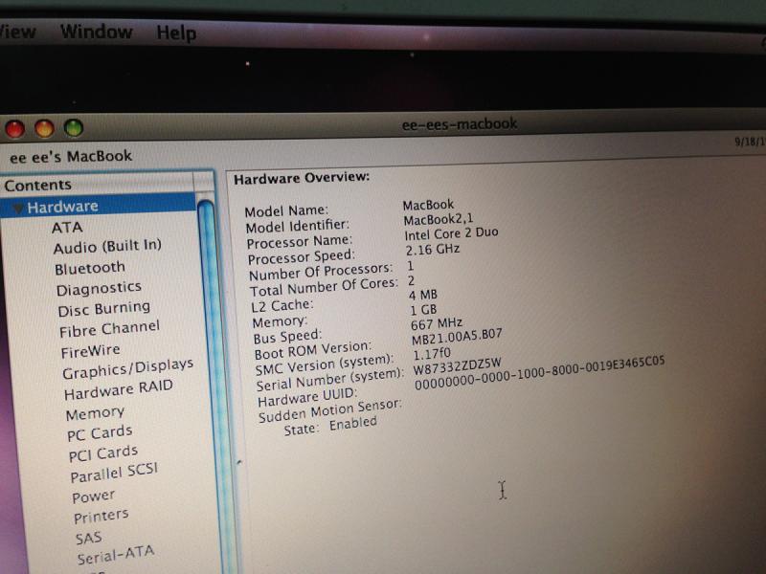Select PCI Cards entry

(x=103, y=453)
